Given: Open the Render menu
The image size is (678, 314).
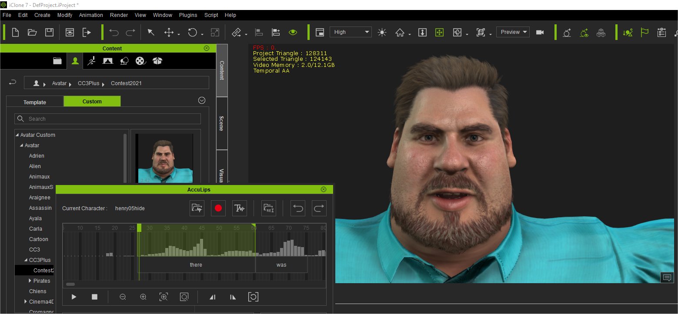Looking at the screenshot, I should click(x=119, y=15).
